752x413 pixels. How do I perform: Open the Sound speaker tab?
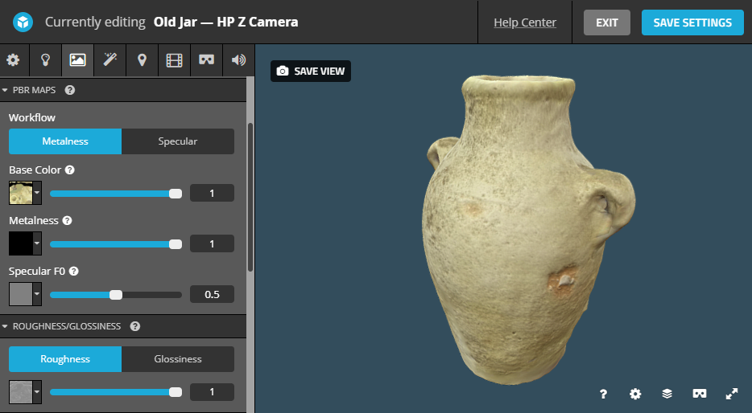click(238, 60)
